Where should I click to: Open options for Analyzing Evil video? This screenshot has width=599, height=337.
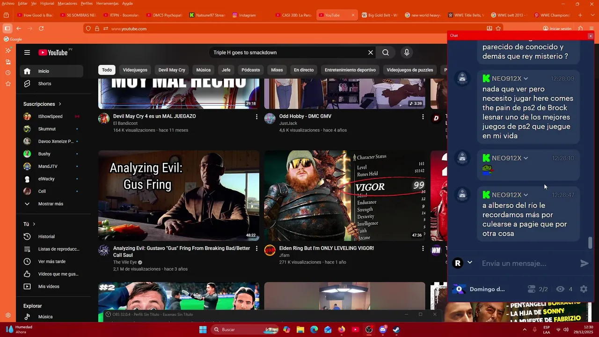pyautogui.click(x=256, y=249)
